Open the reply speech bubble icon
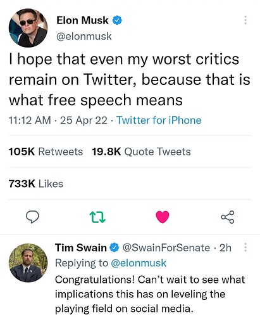 (32, 217)
